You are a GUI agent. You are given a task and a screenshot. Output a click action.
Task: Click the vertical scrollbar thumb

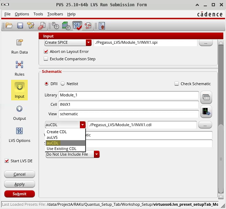click(x=221, y=159)
